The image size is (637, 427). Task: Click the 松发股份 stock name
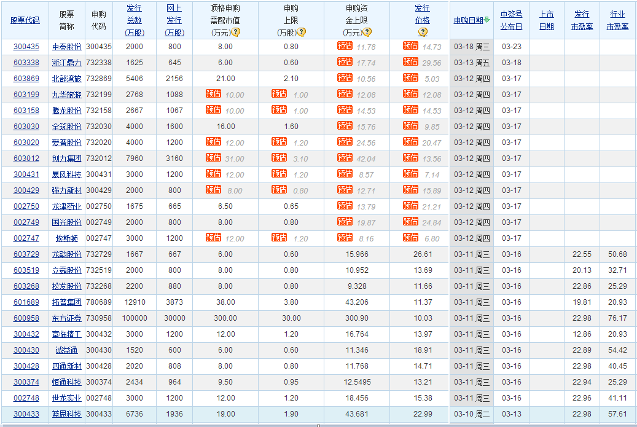66,286
